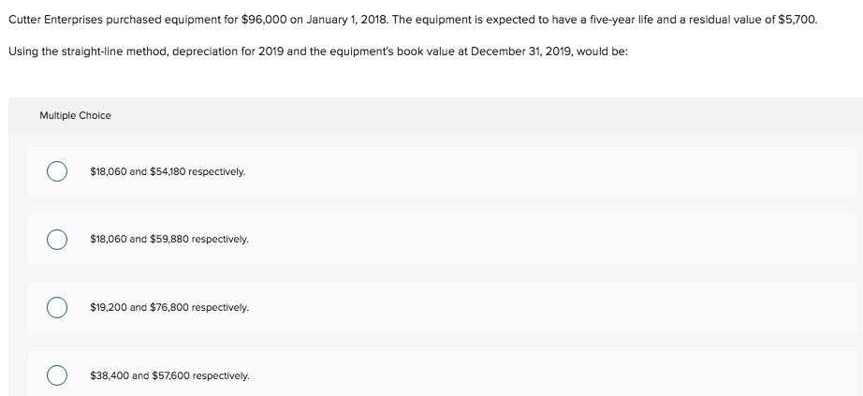Image resolution: width=863 pixels, height=396 pixels.
Task: Select the $18,060 and $54,180 radio button
Action: click(57, 171)
